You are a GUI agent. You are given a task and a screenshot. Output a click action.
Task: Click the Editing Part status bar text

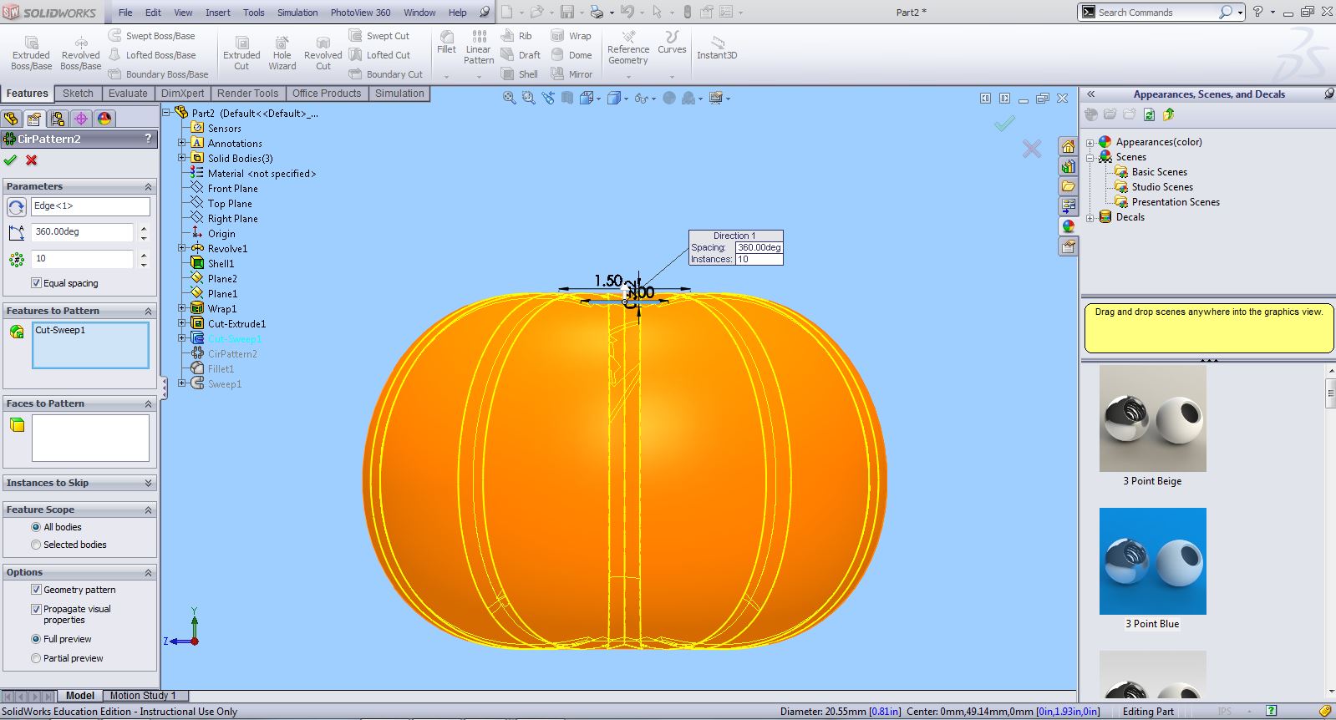[1148, 712]
